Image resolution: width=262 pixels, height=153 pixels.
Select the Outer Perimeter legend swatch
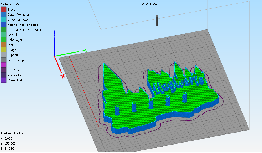point(4,15)
